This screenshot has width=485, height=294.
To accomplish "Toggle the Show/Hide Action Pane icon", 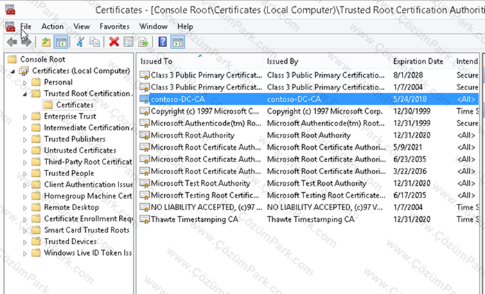I will (177, 42).
